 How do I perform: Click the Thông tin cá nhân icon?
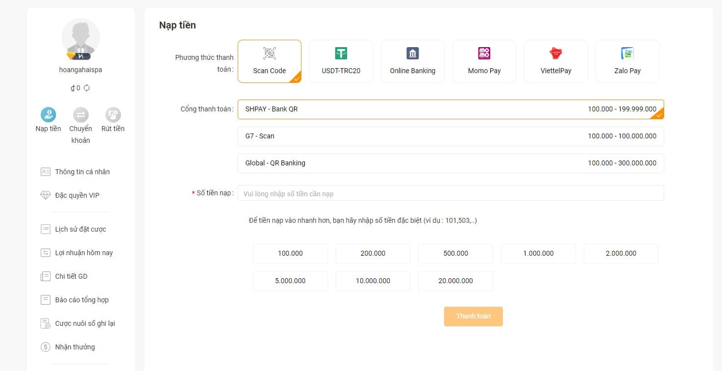click(x=46, y=172)
